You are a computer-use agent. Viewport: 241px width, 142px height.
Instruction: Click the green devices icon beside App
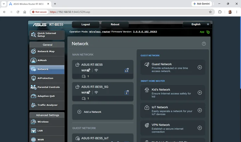click(208, 32)
